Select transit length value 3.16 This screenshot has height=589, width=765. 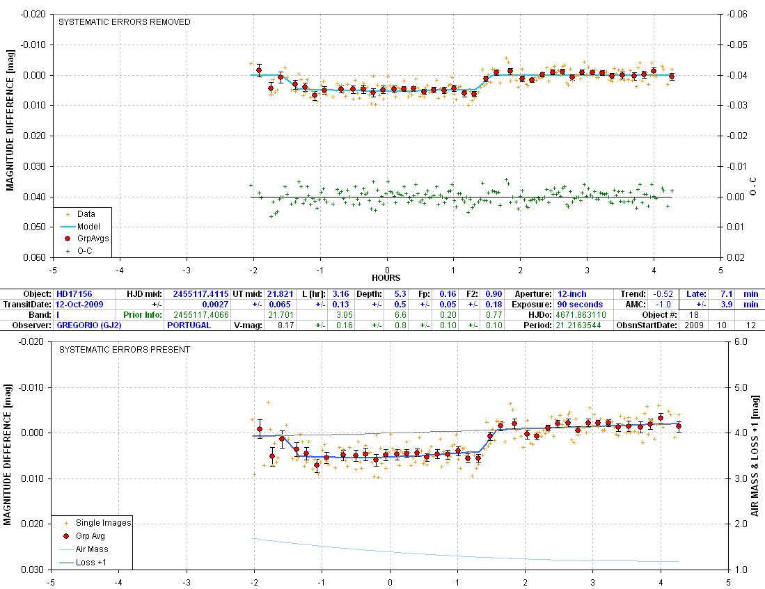click(340, 294)
